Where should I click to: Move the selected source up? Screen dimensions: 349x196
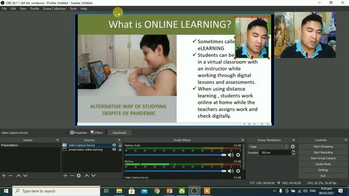[x=87, y=175]
